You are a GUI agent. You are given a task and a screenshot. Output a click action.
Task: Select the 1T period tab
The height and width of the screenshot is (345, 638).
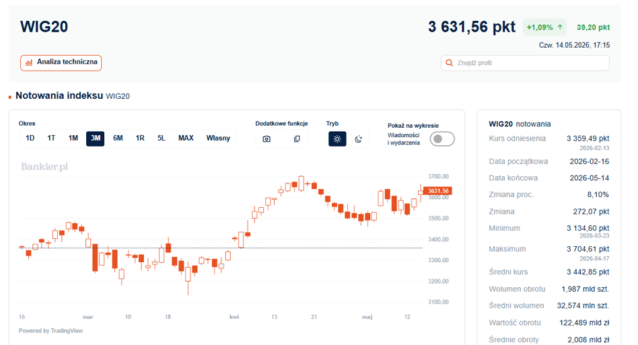pyautogui.click(x=51, y=138)
